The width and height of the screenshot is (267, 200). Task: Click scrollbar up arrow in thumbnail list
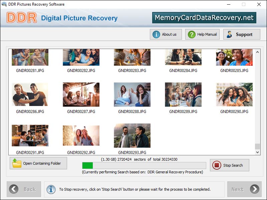click(x=257, y=52)
